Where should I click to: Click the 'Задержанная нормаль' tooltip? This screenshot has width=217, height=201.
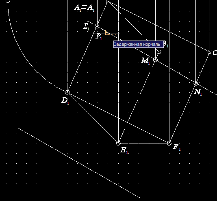coord(139,44)
